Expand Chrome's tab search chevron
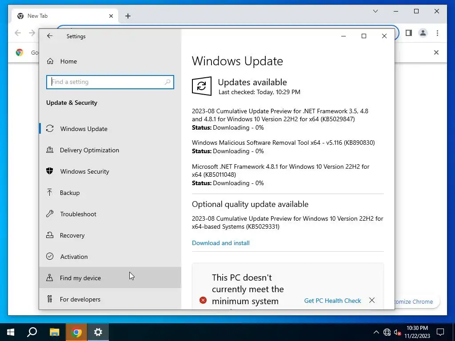The width and height of the screenshot is (455, 341). 375,11
